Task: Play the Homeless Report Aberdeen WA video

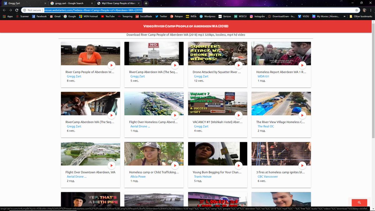Action: coord(302,65)
